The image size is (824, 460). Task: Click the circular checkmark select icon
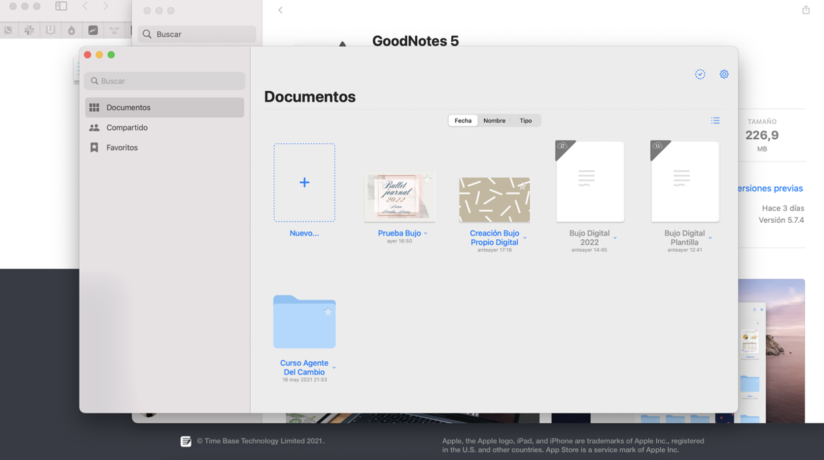point(700,74)
